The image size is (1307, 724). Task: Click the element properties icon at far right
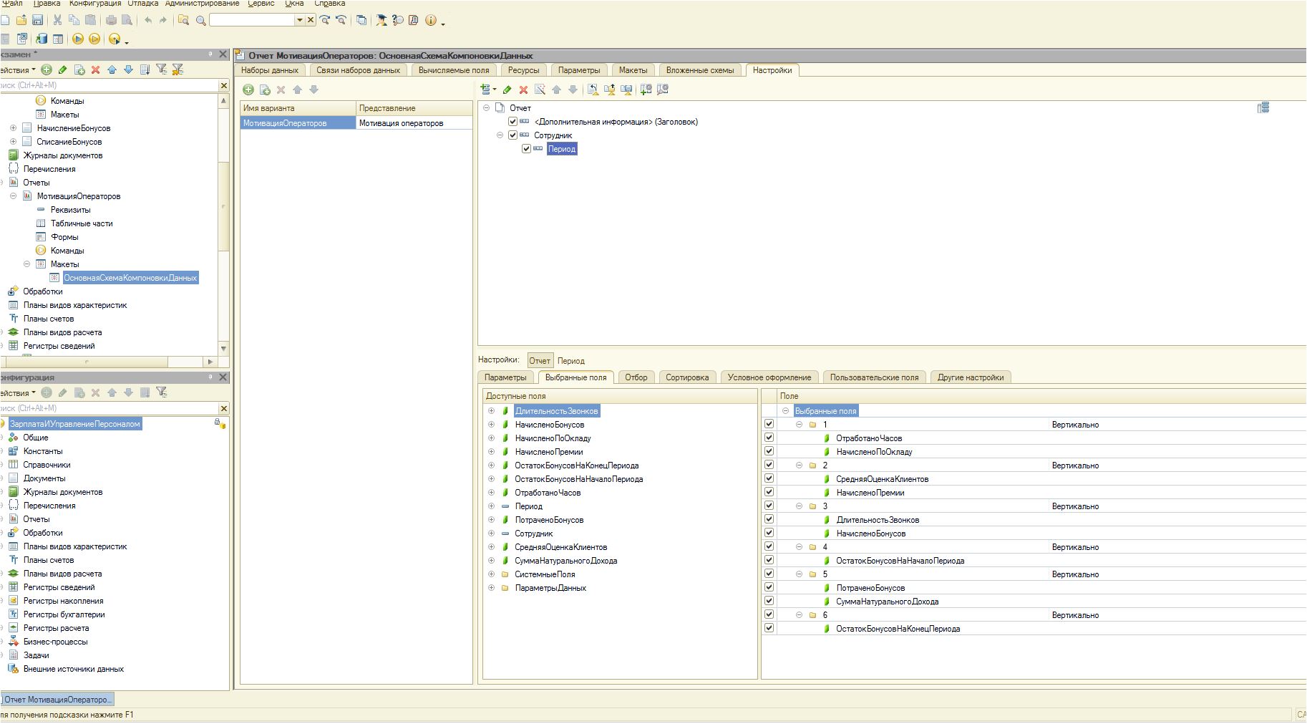1263,107
